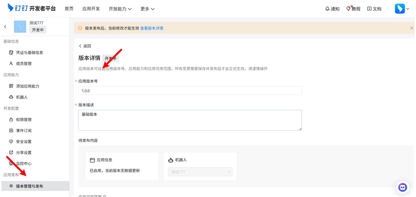Expand the 更多 dropdown menu
Viewport: 416px width, 197px height.
click(x=147, y=9)
